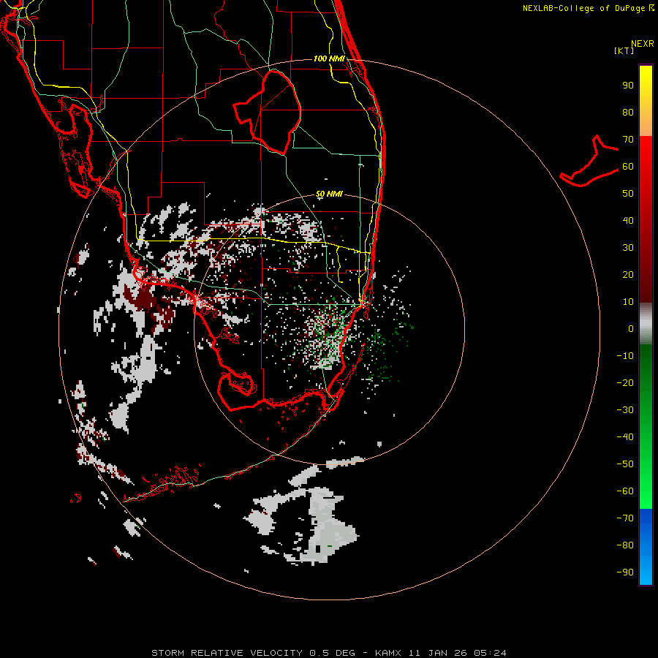Pick the bright red color bar segment
Viewport: 658px width, 658px height.
(x=646, y=164)
